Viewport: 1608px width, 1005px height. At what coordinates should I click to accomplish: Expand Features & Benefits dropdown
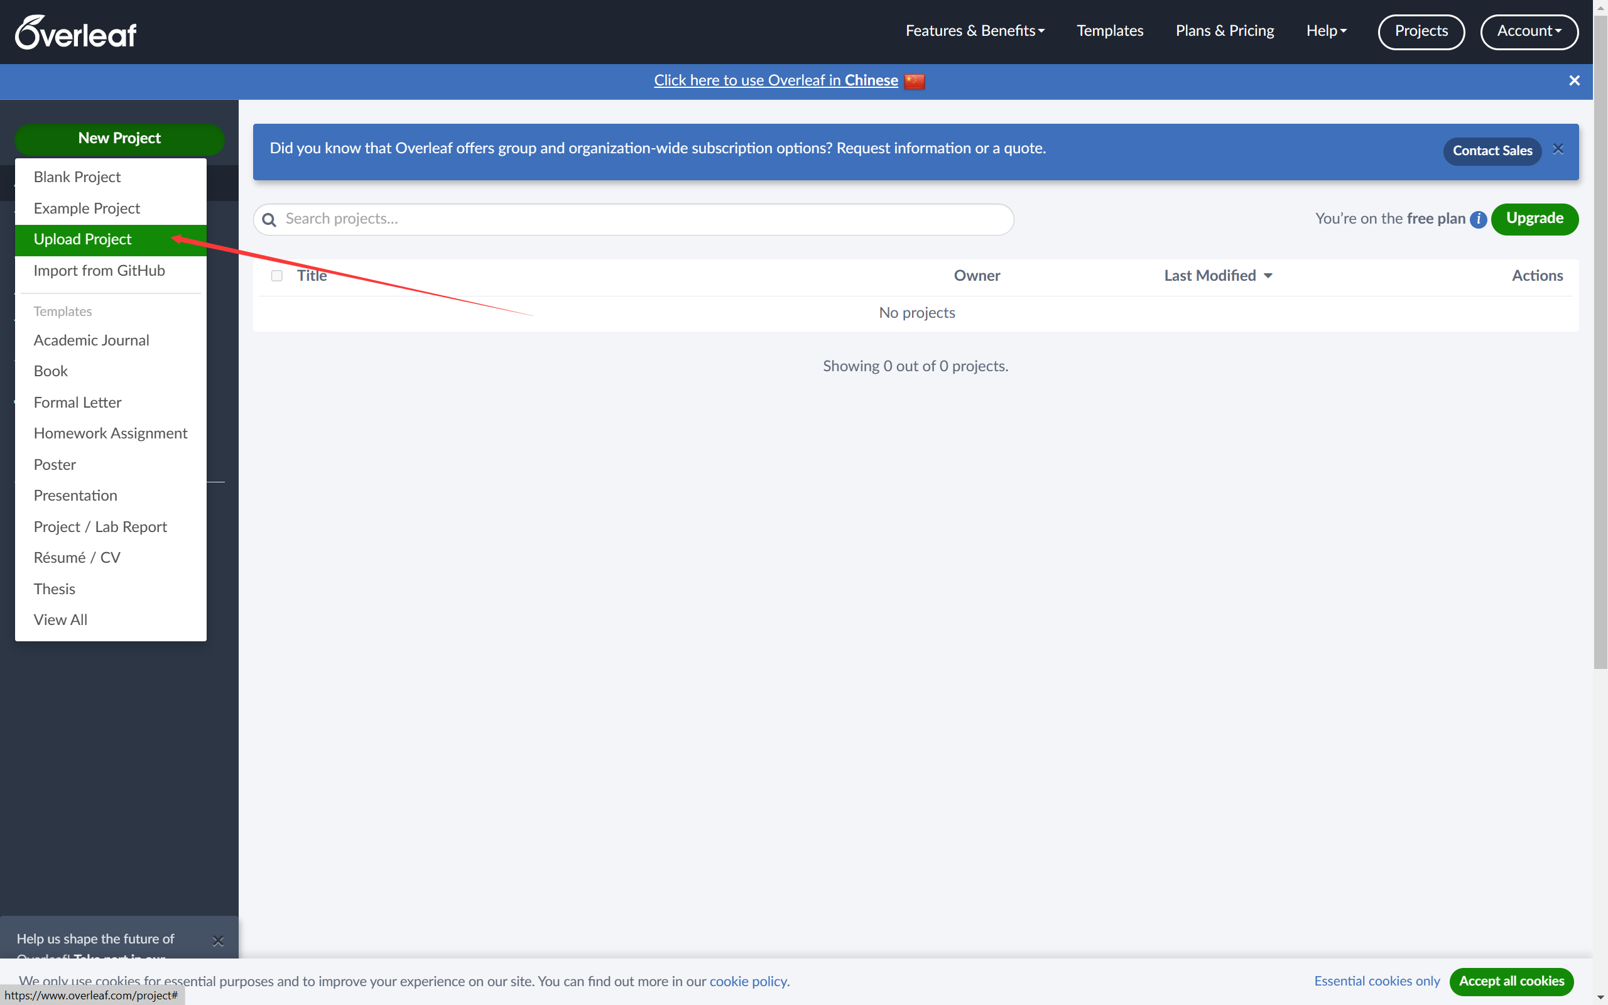(975, 31)
